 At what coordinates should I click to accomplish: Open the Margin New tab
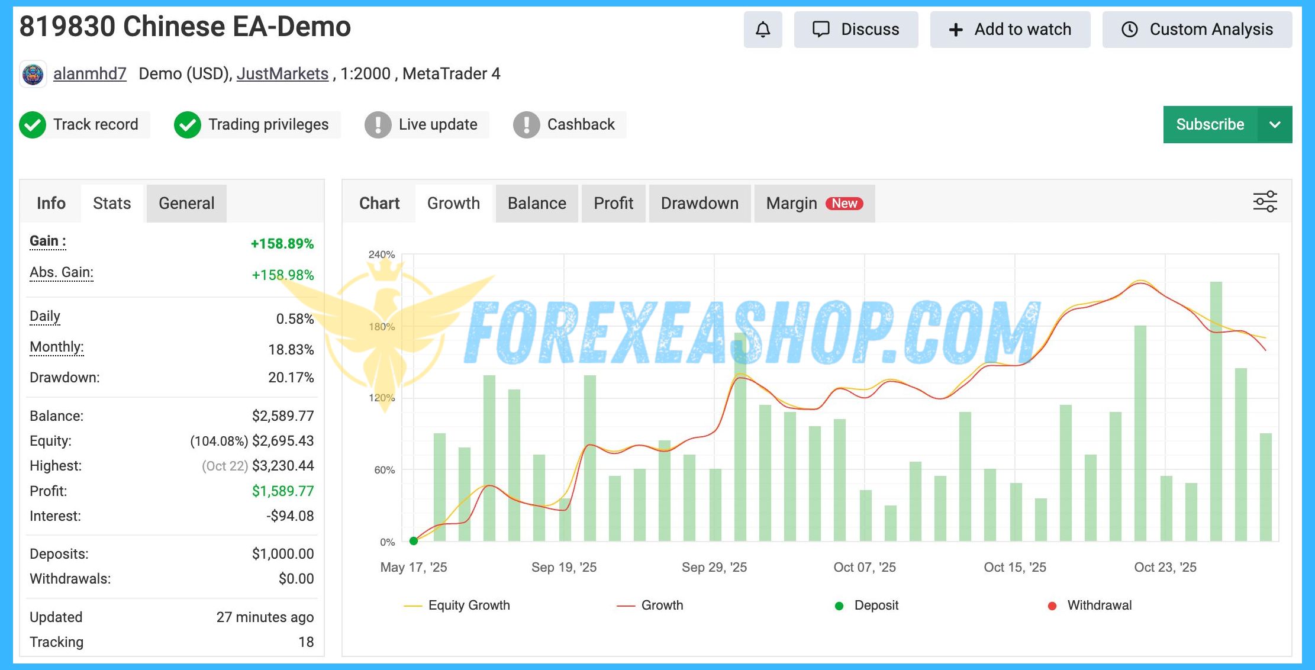(x=814, y=204)
